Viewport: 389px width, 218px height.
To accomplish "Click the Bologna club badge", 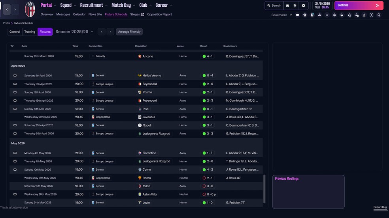I will click(x=30, y=9).
